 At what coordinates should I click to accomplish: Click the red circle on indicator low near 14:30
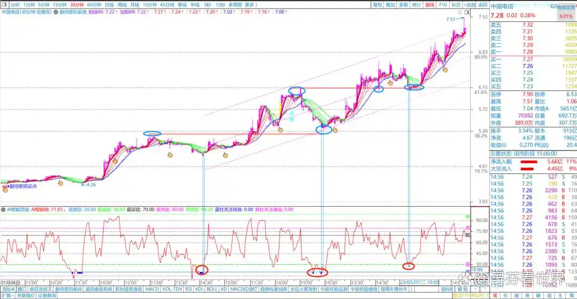tap(202, 269)
